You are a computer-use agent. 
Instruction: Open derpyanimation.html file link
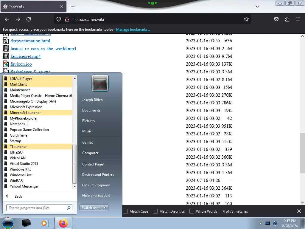pos(30,41)
